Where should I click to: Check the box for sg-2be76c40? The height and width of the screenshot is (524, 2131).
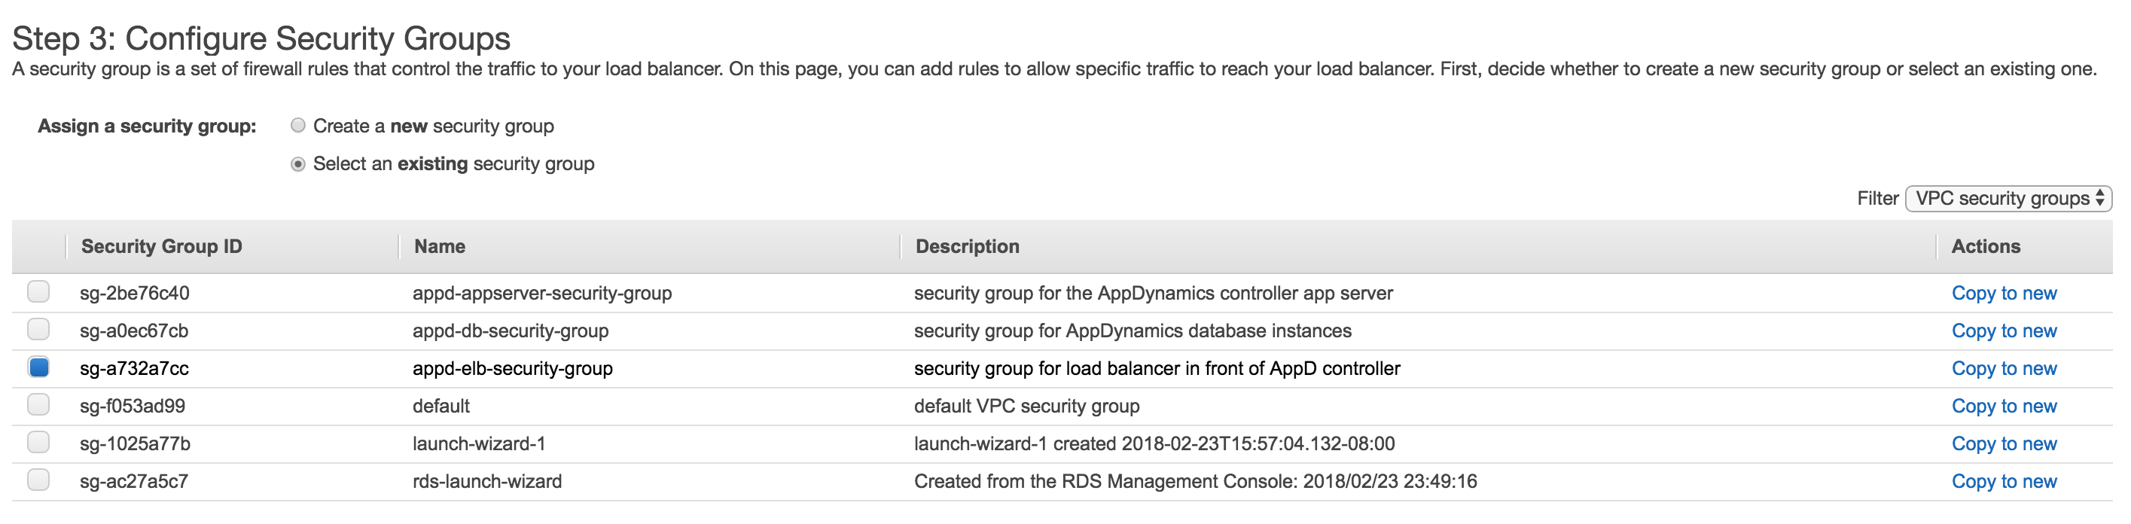pos(38,292)
